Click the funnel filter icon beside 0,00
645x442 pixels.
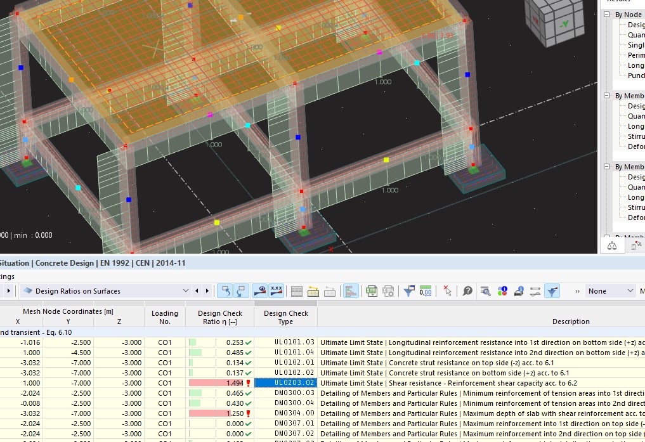(409, 291)
